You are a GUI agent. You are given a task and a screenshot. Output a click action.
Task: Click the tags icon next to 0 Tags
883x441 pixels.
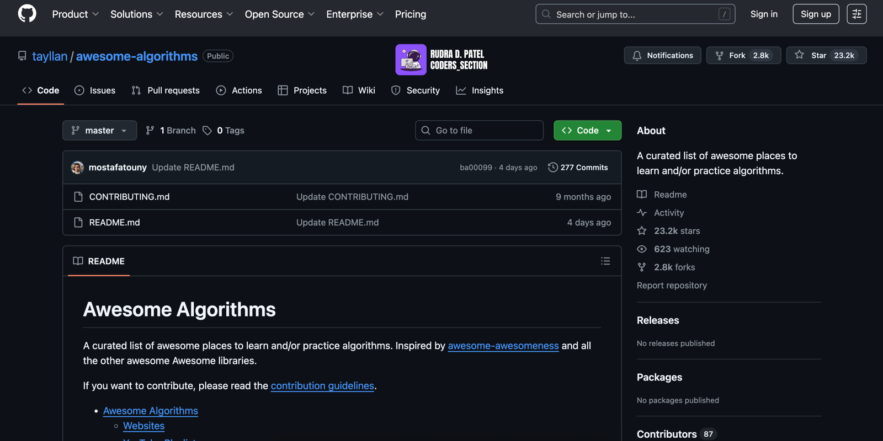pyautogui.click(x=208, y=131)
